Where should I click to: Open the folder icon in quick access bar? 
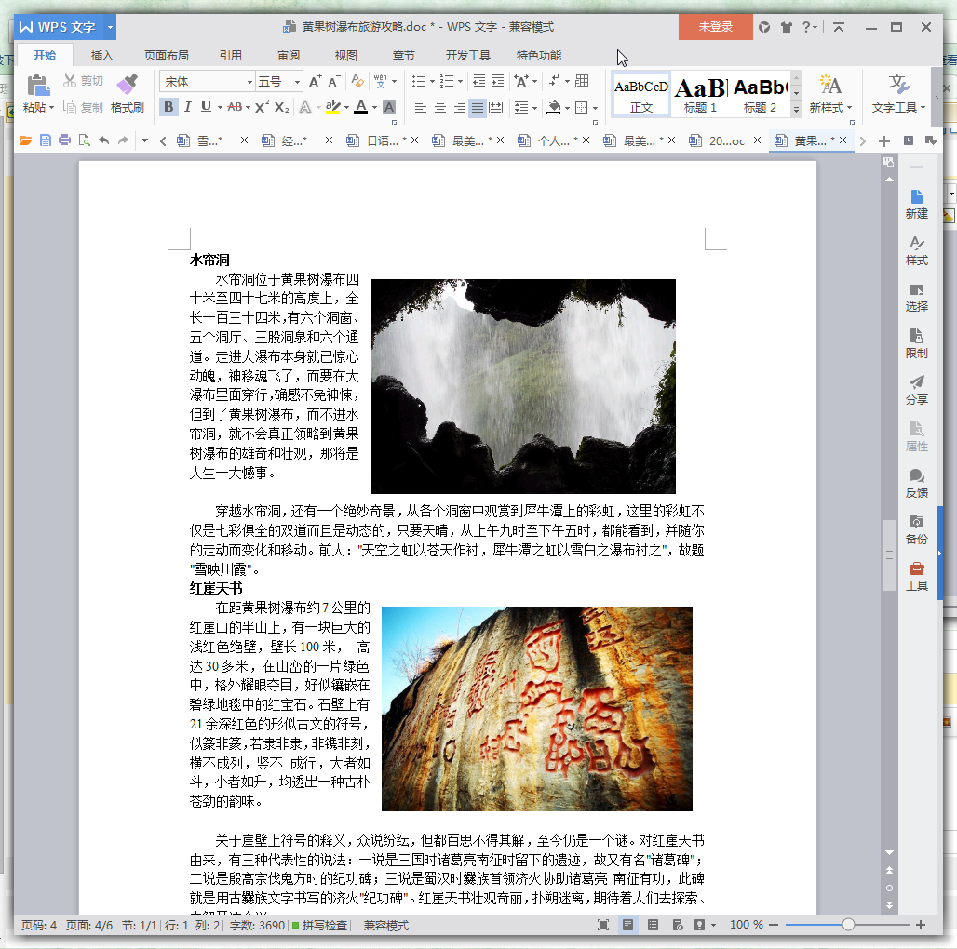[26, 140]
